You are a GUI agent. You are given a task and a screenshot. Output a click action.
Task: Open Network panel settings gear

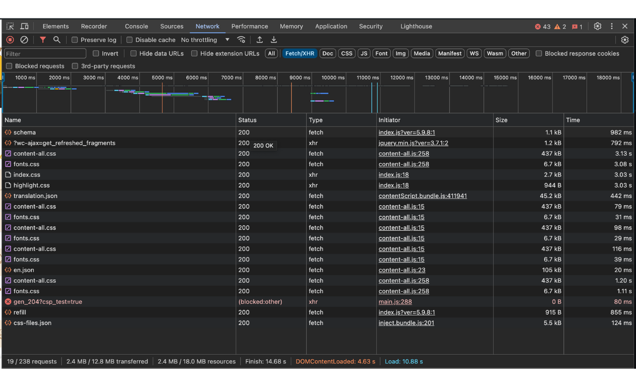pyautogui.click(x=625, y=40)
